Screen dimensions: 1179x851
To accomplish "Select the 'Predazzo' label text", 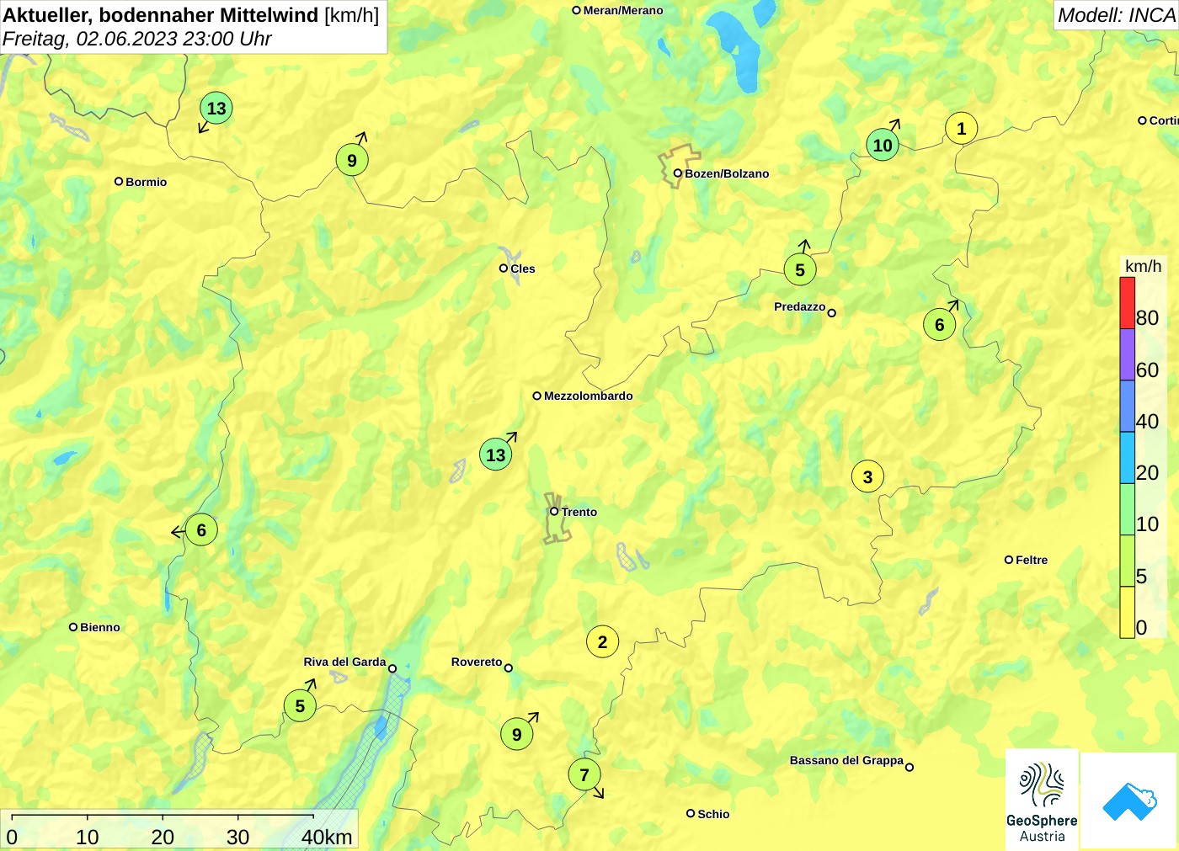I will click(x=800, y=306).
